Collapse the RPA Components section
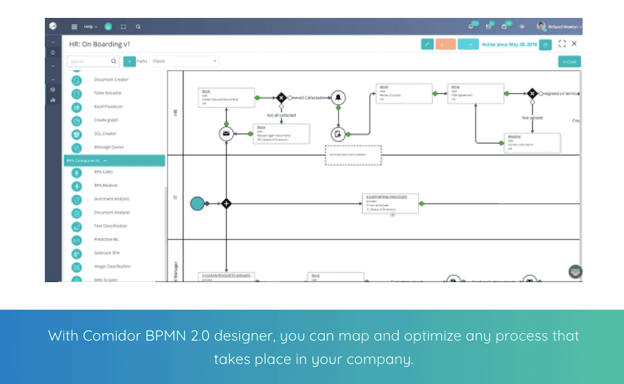This screenshot has width=624, height=384. (114, 160)
